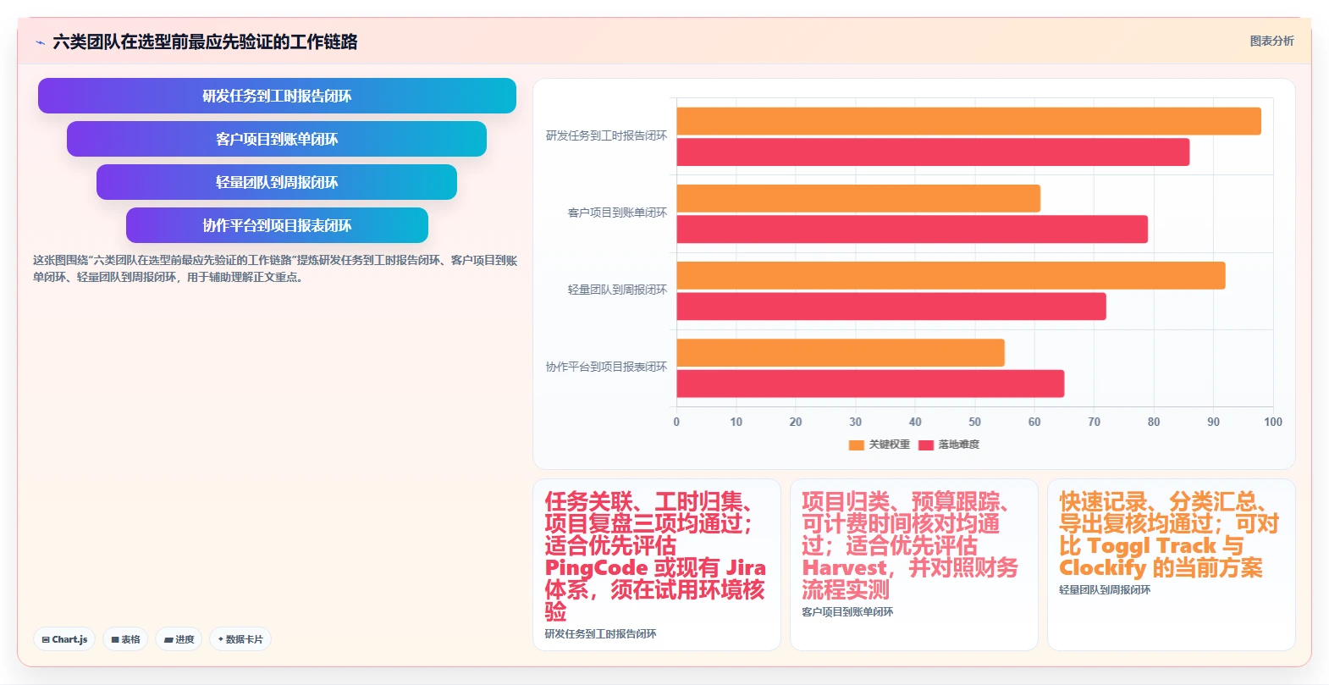
Task: Click chart axis label 研发任务到工时报告闭环
Action: 606,135
